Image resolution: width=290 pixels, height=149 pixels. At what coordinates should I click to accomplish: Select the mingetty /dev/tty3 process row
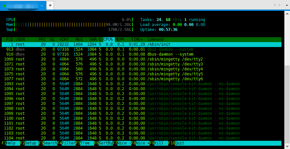click(141, 64)
